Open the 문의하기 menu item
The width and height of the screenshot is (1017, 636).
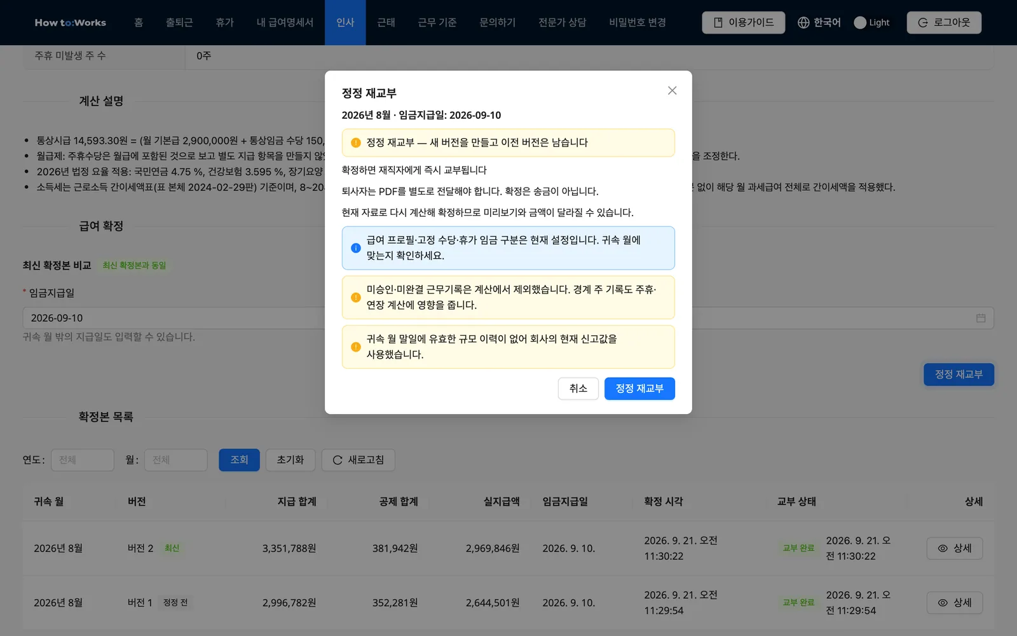(497, 22)
